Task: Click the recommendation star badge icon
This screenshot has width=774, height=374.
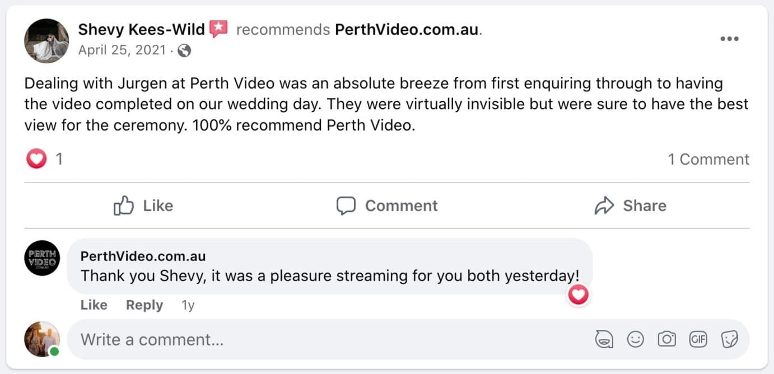Action: [219, 29]
